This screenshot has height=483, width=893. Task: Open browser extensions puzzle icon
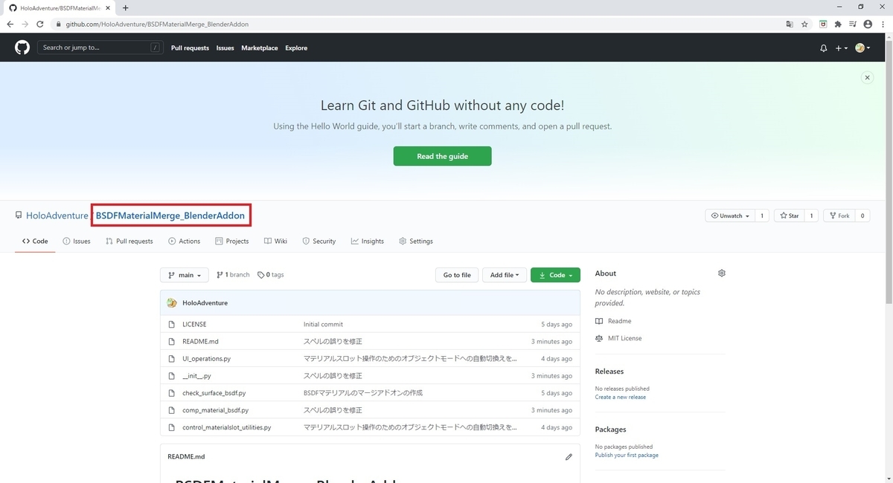pyautogui.click(x=838, y=24)
